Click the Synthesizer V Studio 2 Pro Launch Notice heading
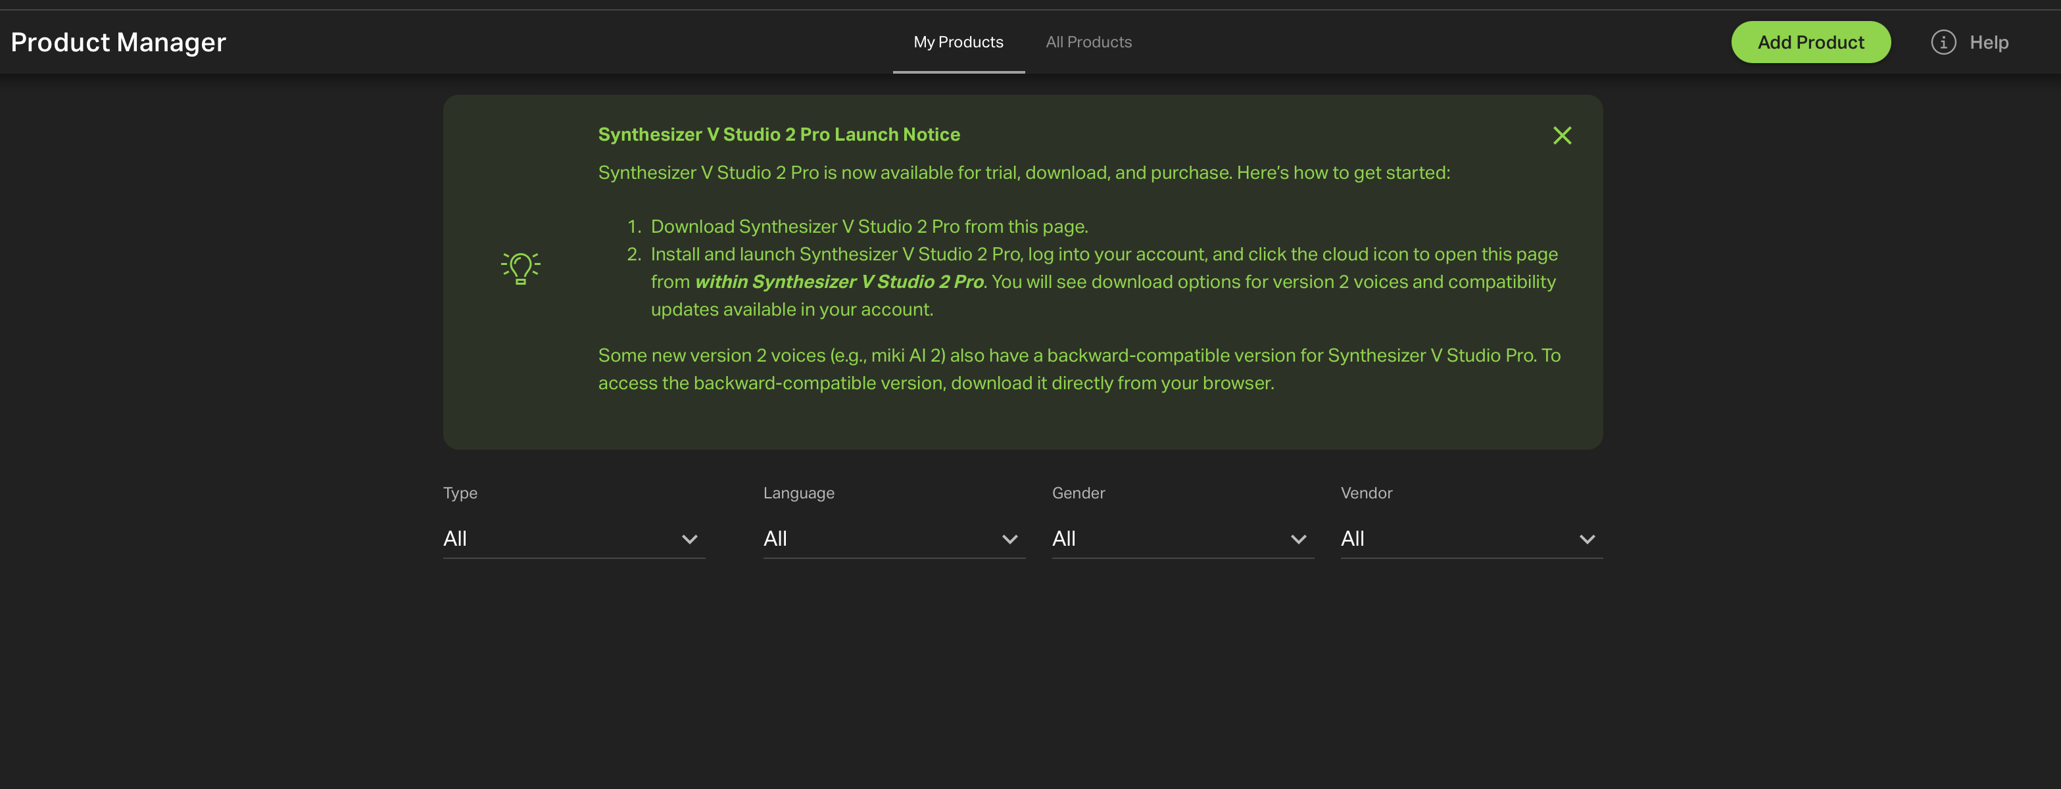The height and width of the screenshot is (789, 2061). click(x=779, y=134)
